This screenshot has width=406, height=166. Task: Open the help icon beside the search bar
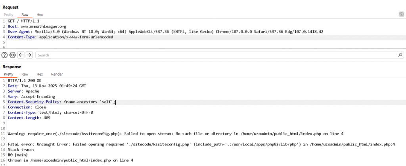pyautogui.click(x=4, y=55)
